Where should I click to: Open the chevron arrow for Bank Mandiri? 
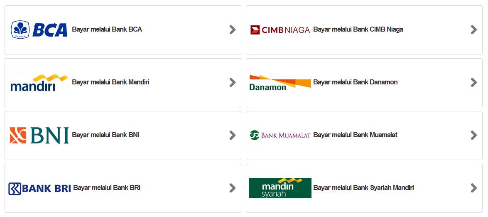232,82
